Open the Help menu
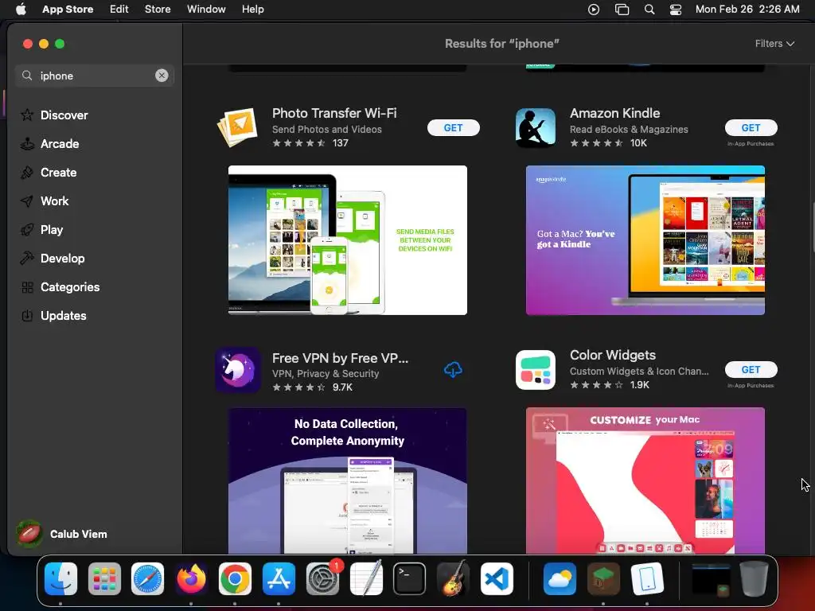Screen dimensions: 815x611 [x=252, y=9]
